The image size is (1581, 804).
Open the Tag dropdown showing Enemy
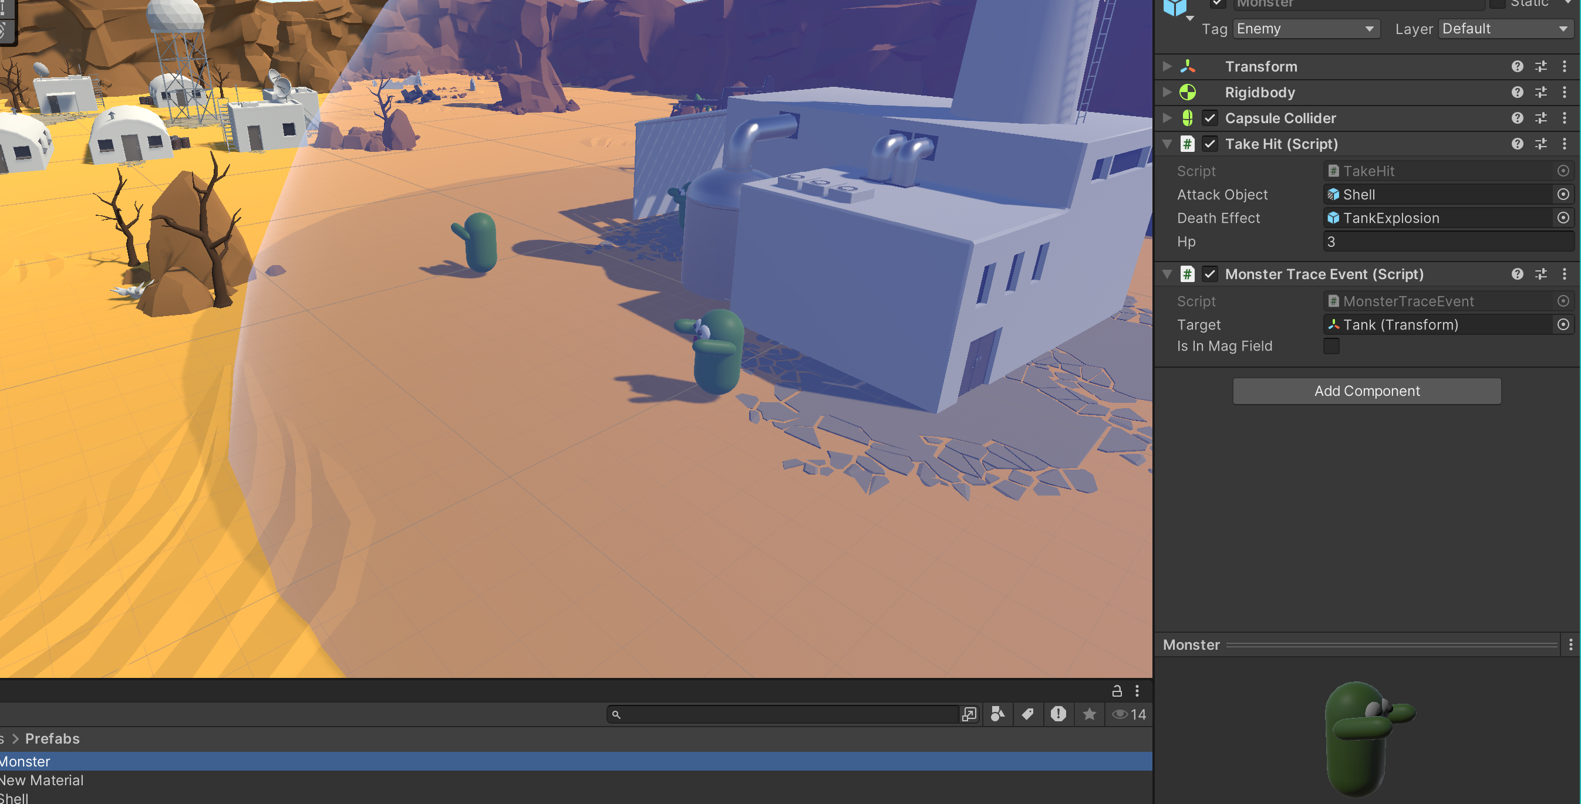point(1305,29)
